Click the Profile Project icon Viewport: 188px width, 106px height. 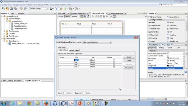coord(76,9)
